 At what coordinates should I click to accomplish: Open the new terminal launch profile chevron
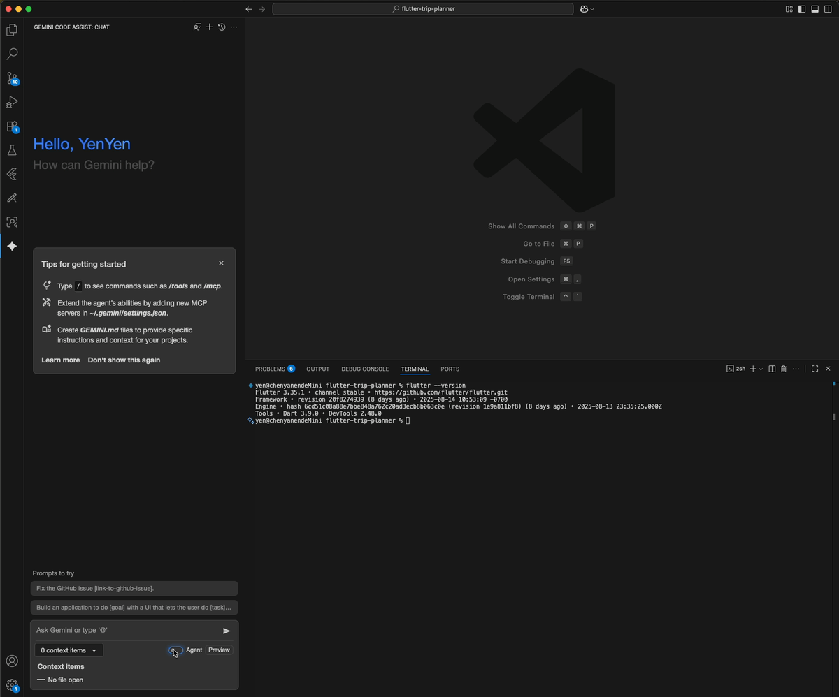point(761,369)
